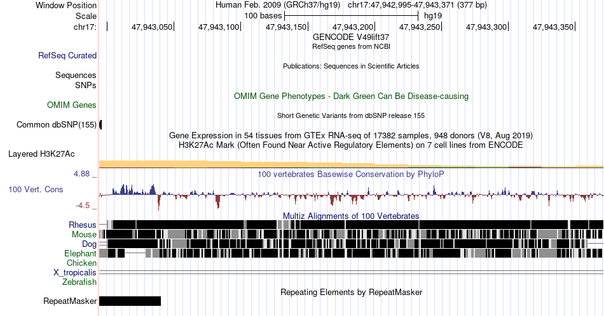
Task: Click the RepeatMasker track label
Action: click(x=70, y=301)
